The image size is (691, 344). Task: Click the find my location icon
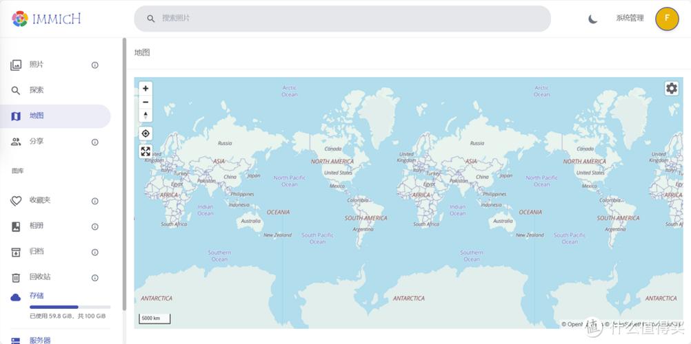(146, 133)
